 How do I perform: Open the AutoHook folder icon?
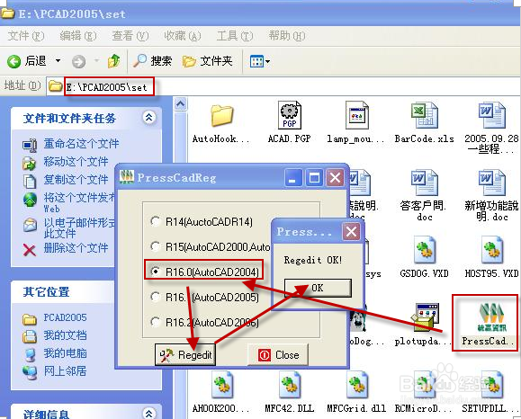tap(221, 116)
